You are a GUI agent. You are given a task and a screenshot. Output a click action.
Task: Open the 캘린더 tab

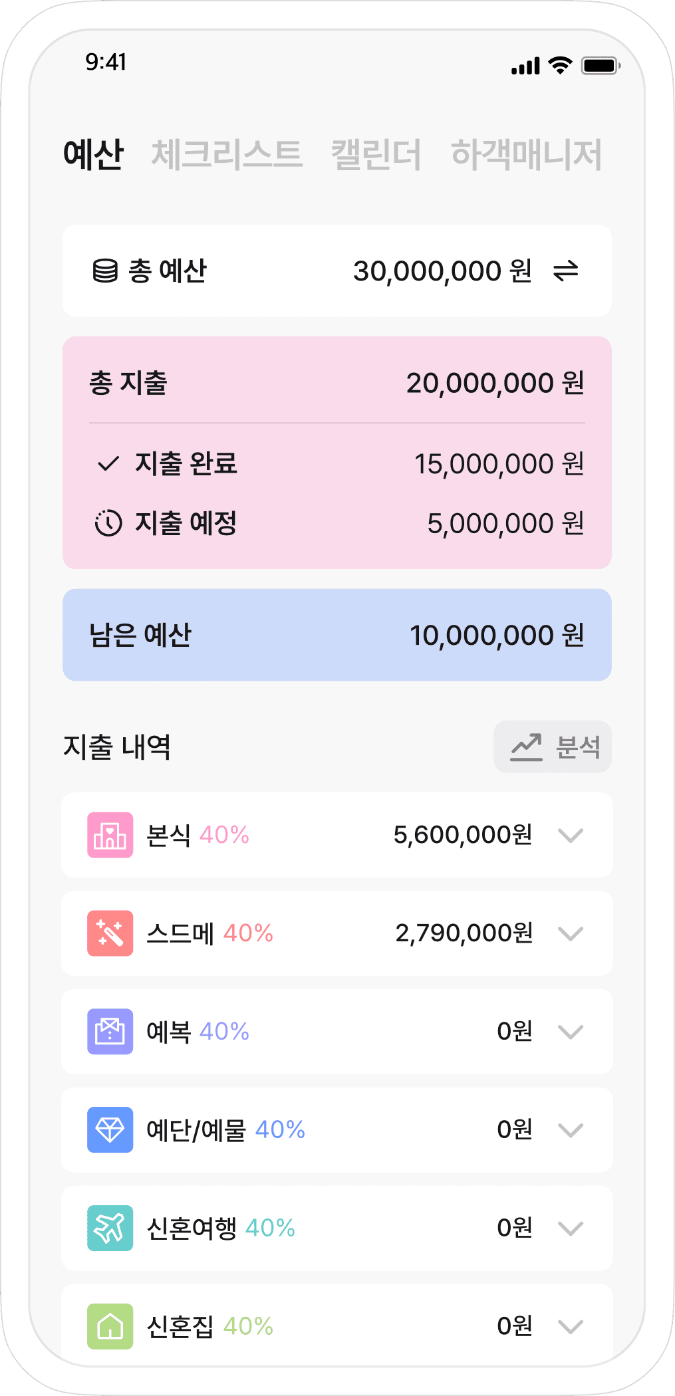pos(376,154)
